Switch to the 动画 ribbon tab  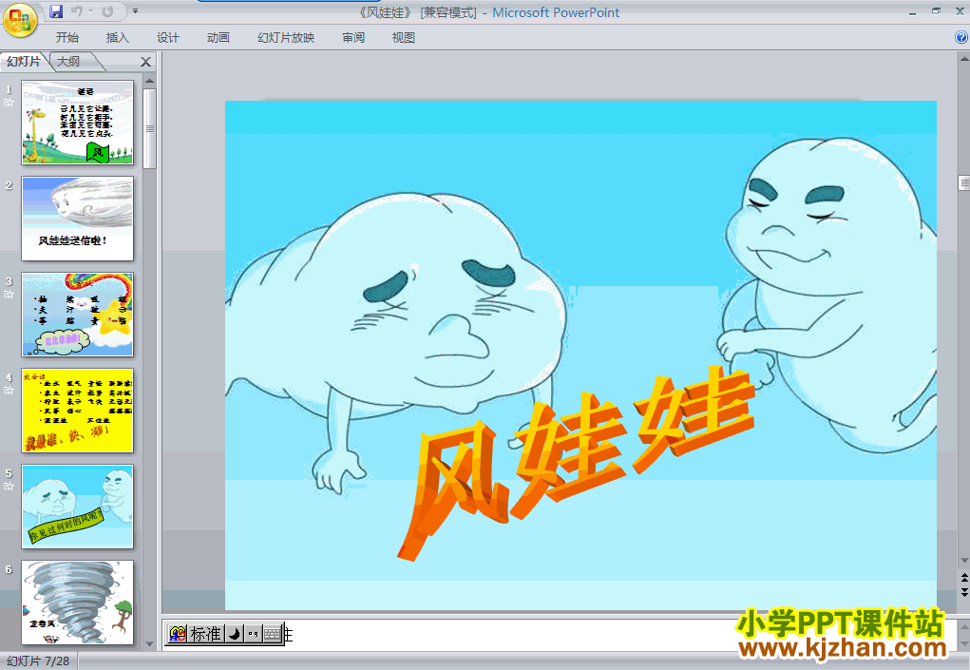point(219,38)
